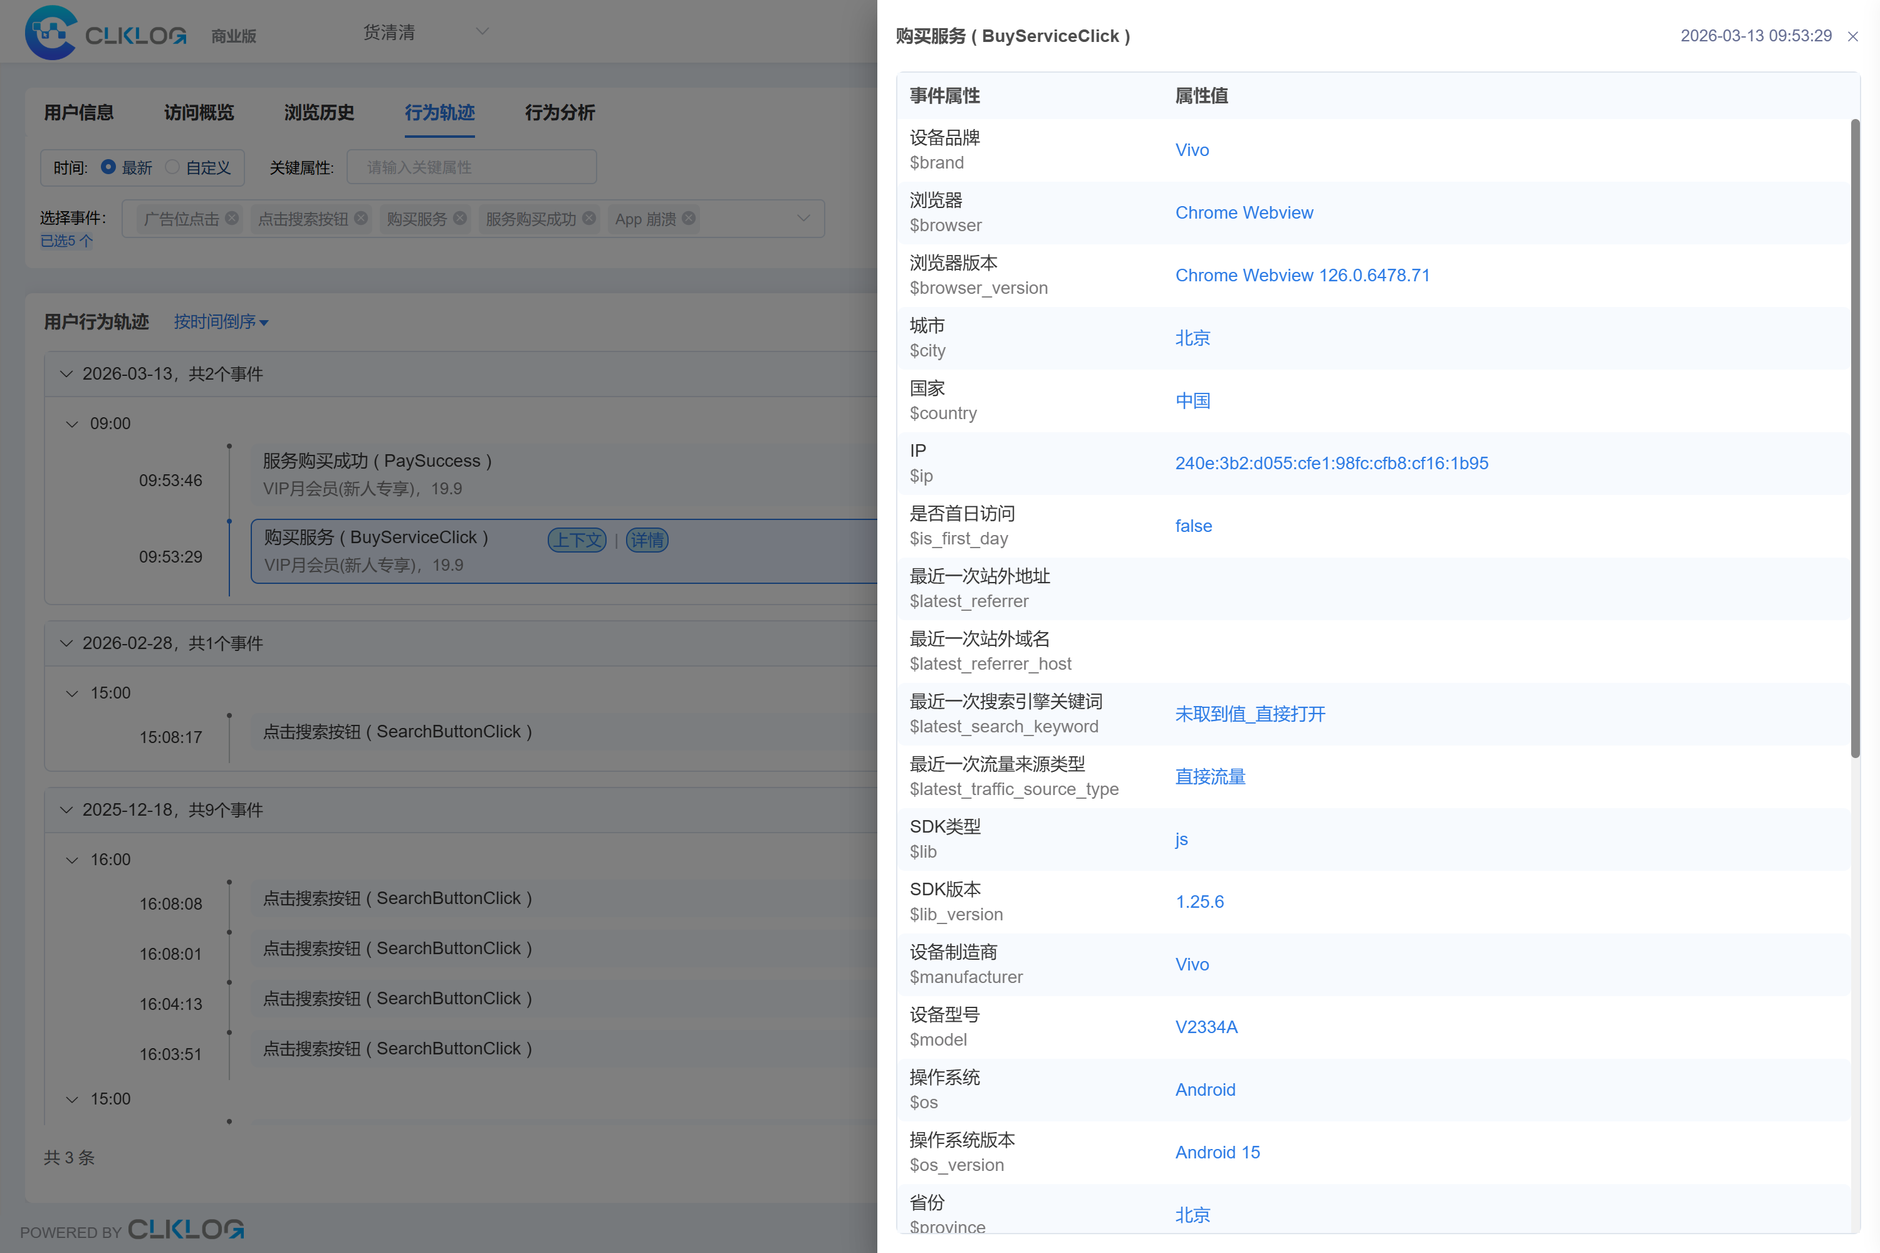Remove the 广告位点击 event tag
Viewport: 1880px width, 1253px height.
click(x=232, y=218)
